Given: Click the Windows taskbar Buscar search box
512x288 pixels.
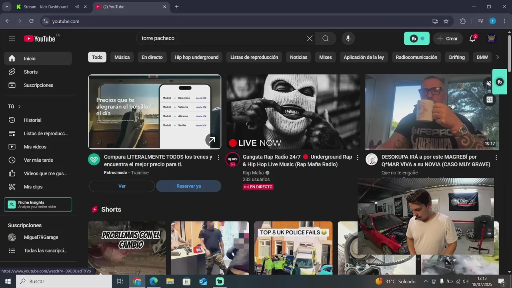Looking at the screenshot, I should pyautogui.click(x=64, y=281).
